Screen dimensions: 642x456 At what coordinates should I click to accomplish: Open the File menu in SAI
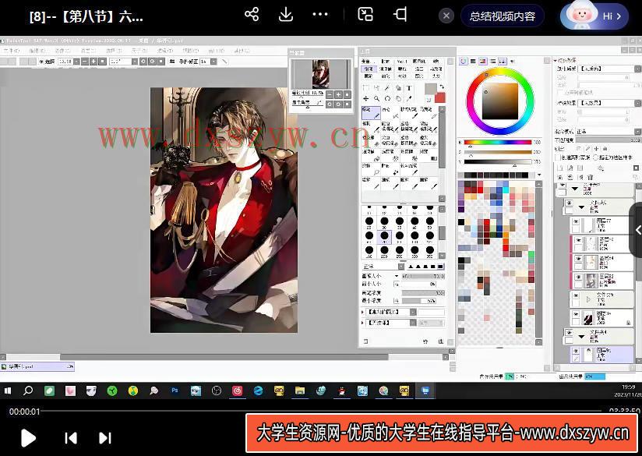[12, 51]
